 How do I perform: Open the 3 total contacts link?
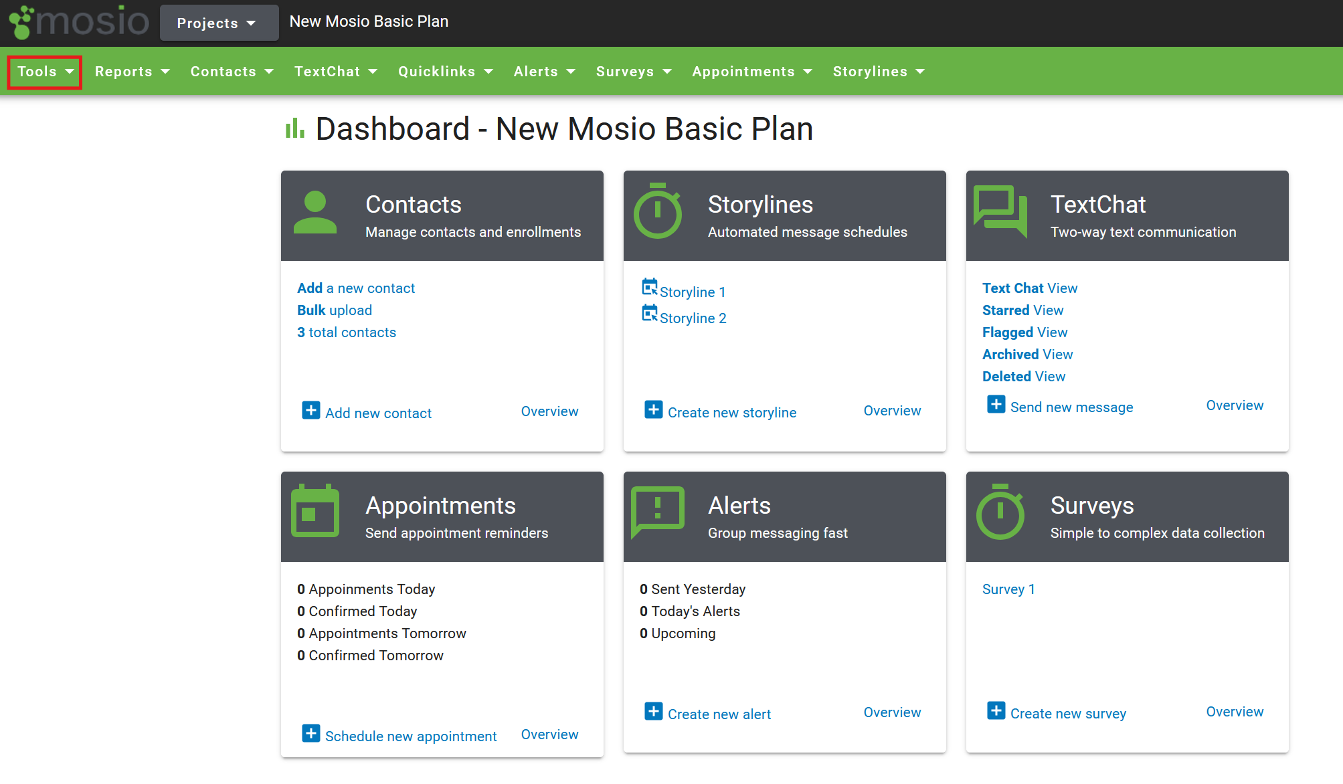tap(347, 332)
